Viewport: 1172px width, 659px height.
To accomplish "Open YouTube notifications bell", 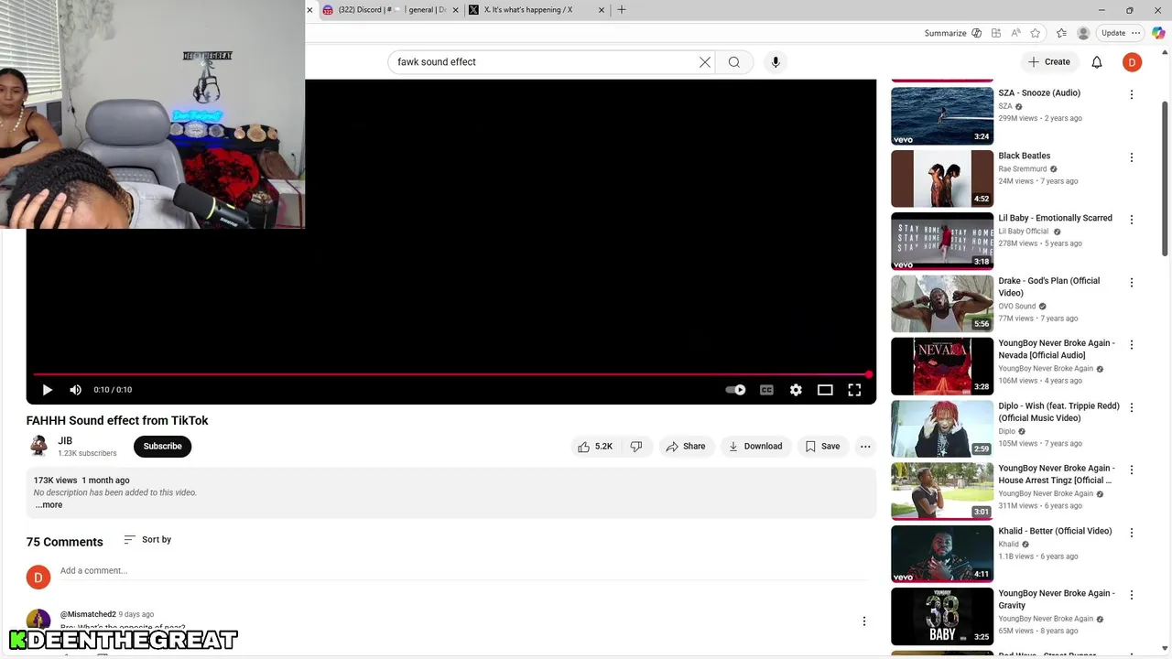I will (1097, 62).
